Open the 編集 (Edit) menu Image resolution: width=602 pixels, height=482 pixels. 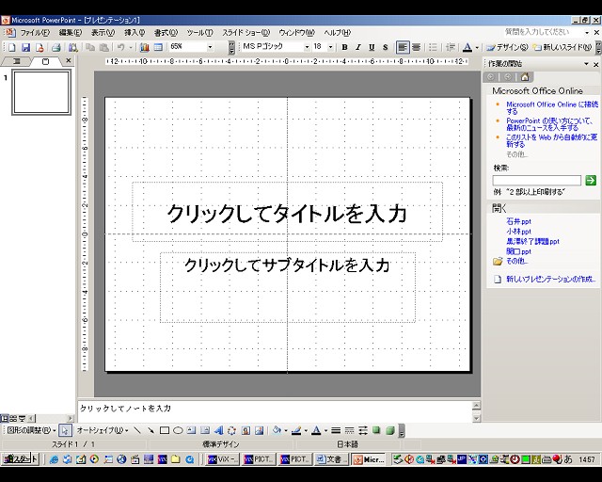71,33
